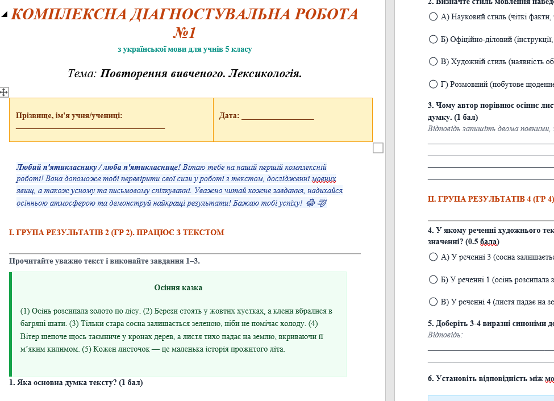Viewport: 554px width, 401px height.
Task: Click the table resize handle square below the Дата cell
Action: (378, 148)
